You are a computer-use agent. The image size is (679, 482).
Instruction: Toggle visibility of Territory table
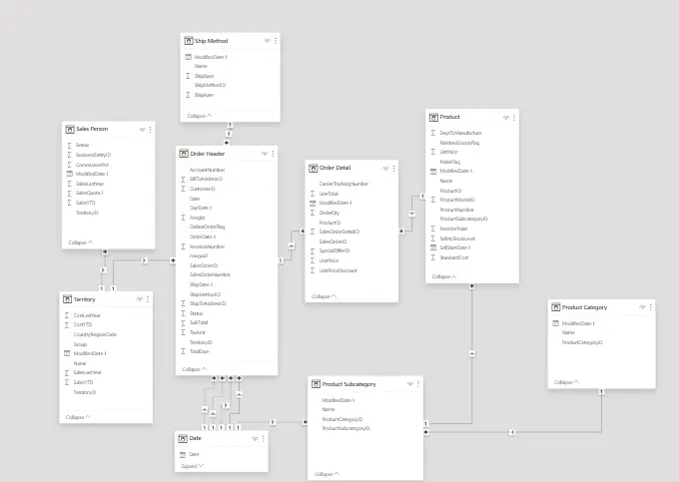[x=140, y=299]
